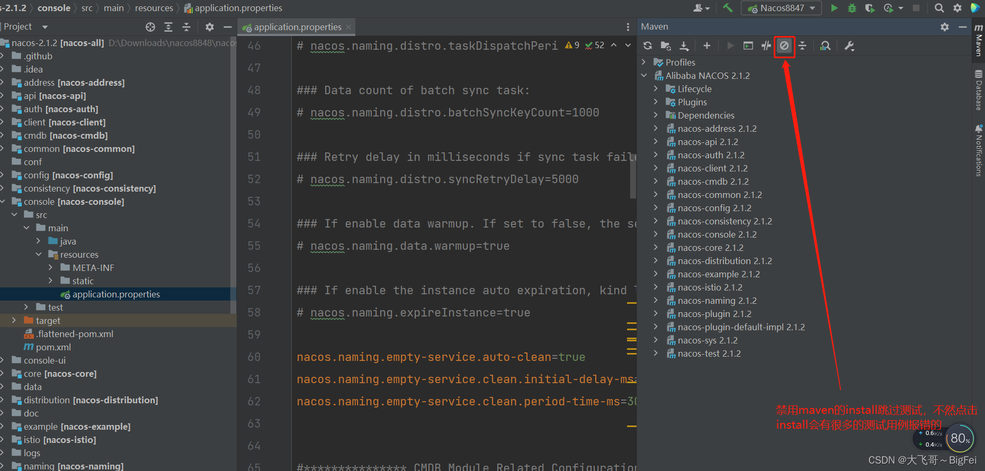Expand nacos-console 2.1.2 Maven module

coord(656,234)
